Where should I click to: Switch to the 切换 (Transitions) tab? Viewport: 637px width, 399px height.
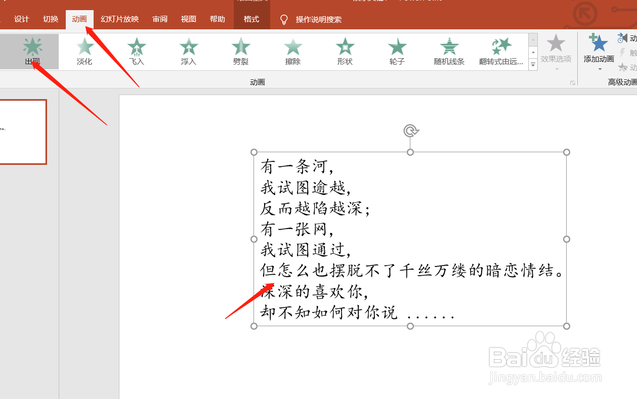(x=51, y=19)
